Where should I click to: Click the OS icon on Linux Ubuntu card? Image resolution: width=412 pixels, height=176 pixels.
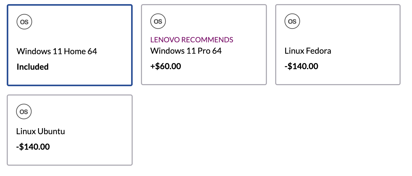tap(24, 112)
